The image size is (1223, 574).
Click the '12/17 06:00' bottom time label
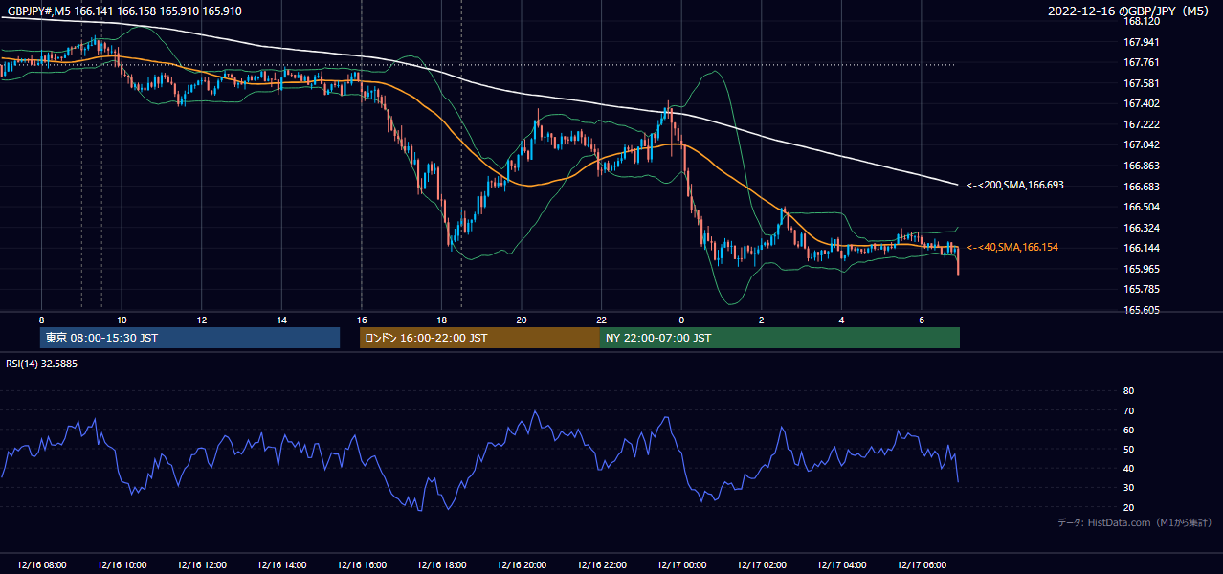pos(922,565)
